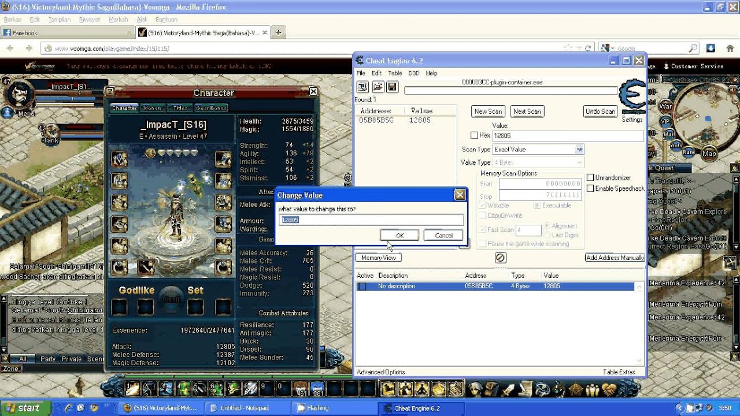
Task: Click the Change Value input field
Action: click(x=371, y=220)
